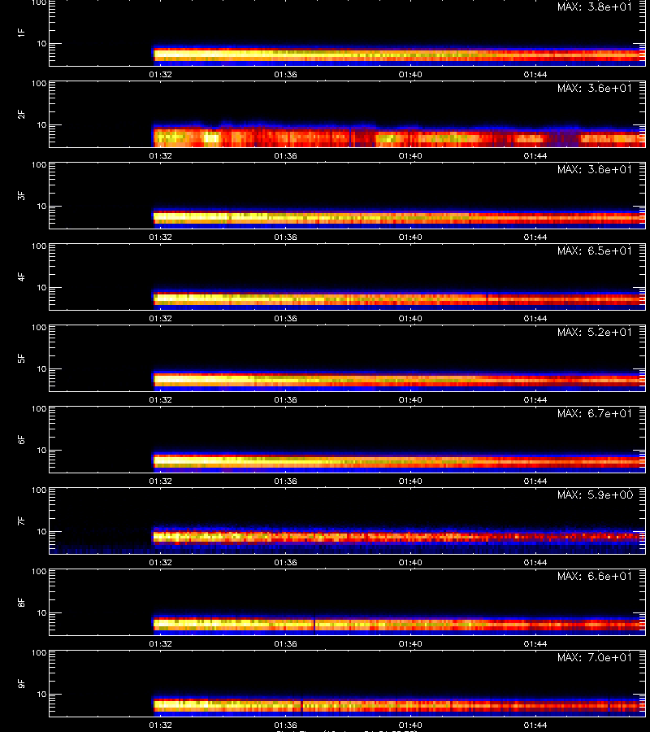Click the 01:40 tick label under panel 5F
Screen dimensions: 650x732
(410, 399)
